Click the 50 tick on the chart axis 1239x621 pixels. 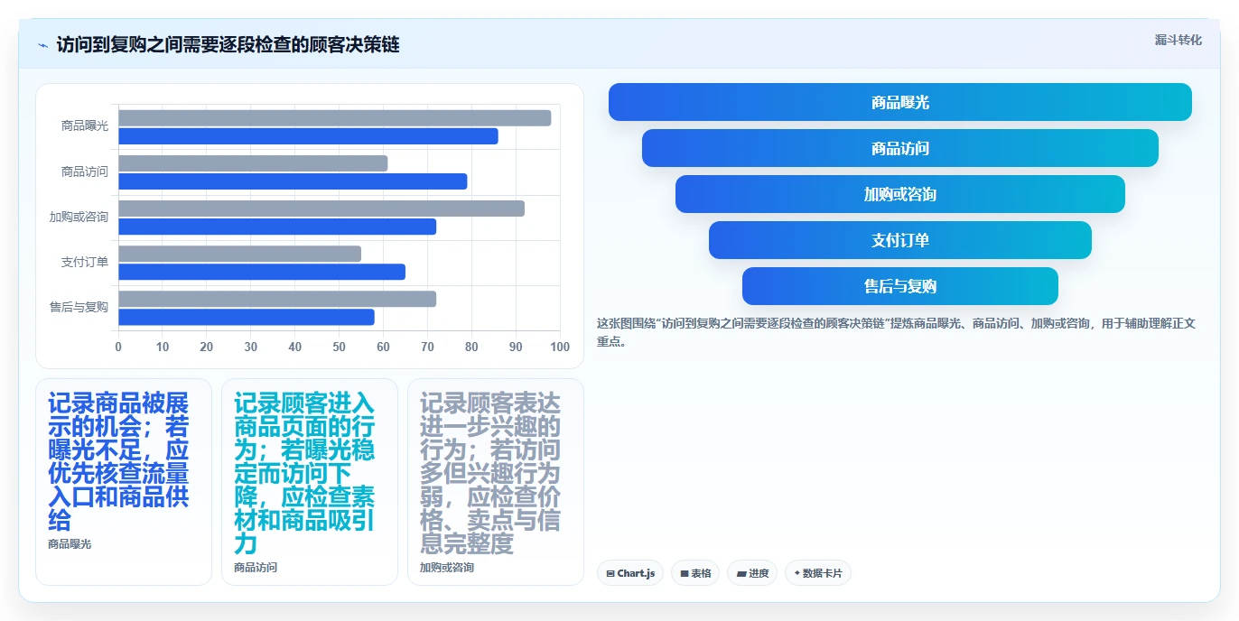click(x=339, y=347)
